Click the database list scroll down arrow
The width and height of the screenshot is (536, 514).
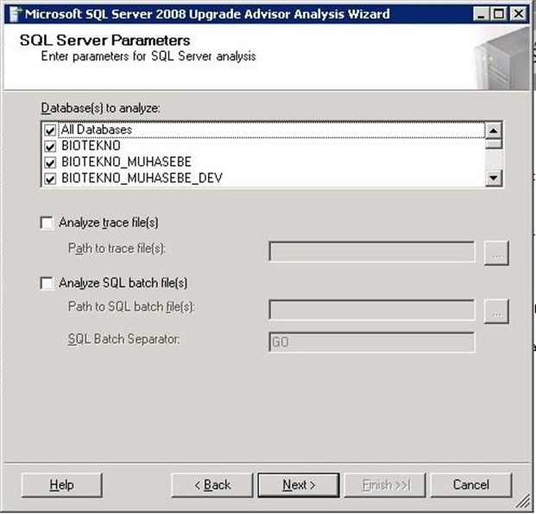tap(493, 178)
